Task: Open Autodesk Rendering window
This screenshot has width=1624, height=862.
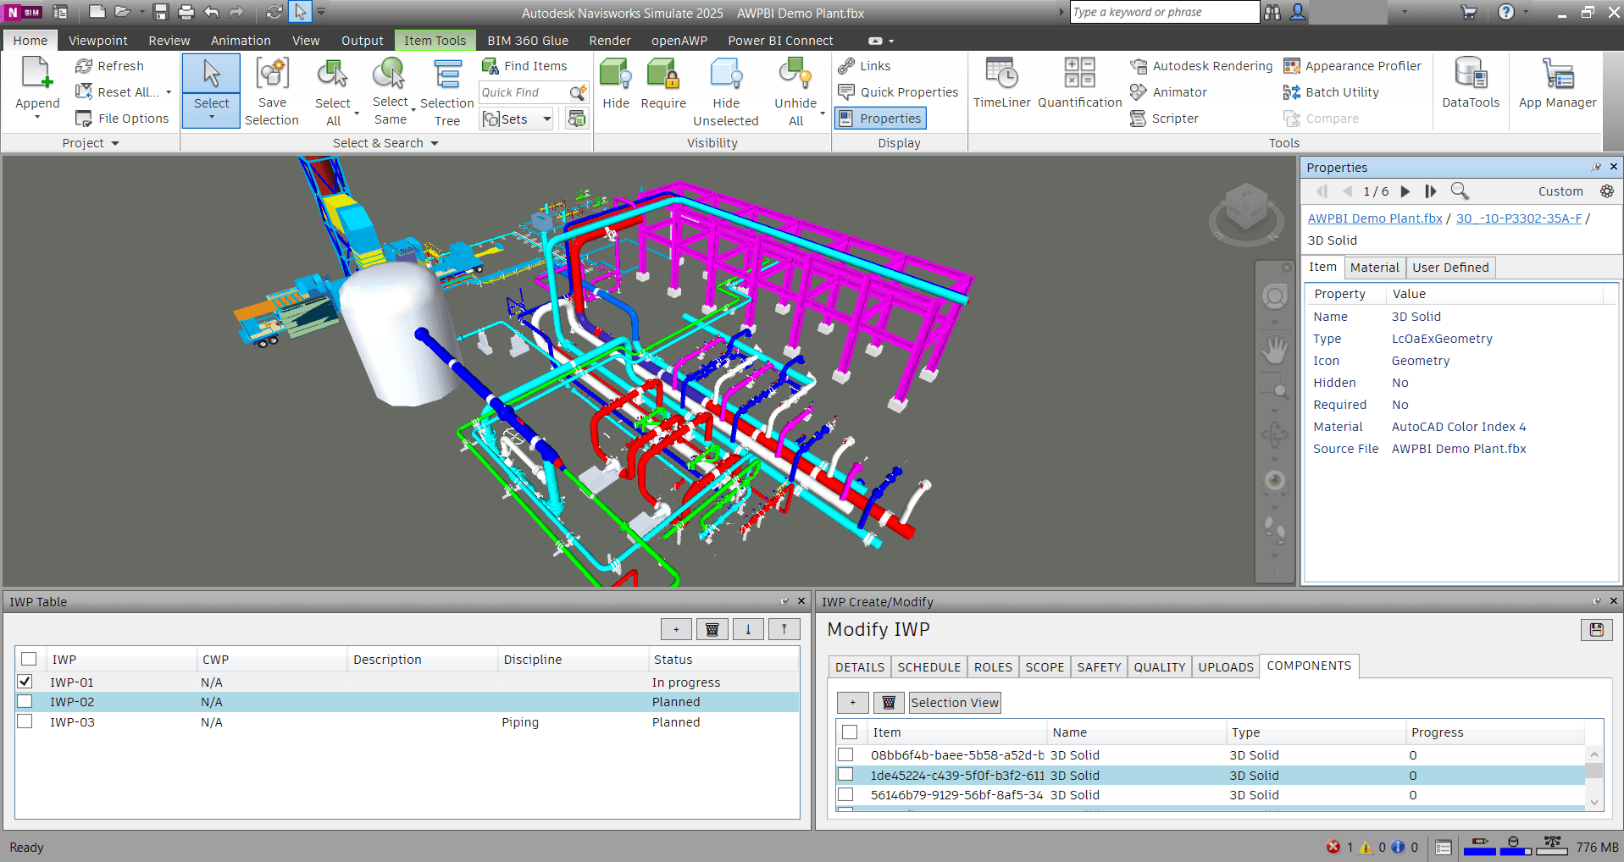Action: point(1200,66)
